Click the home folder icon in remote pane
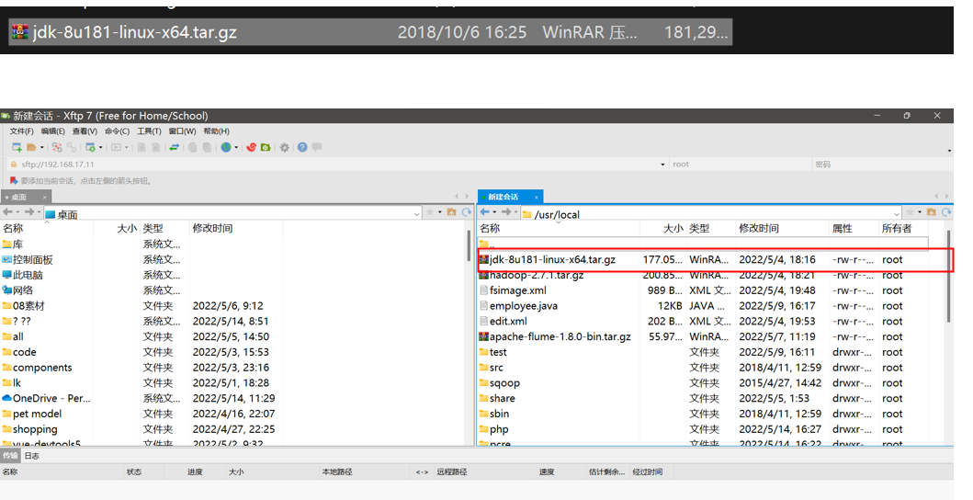Image resolution: width=973 pixels, height=500 pixels. pos(932,212)
